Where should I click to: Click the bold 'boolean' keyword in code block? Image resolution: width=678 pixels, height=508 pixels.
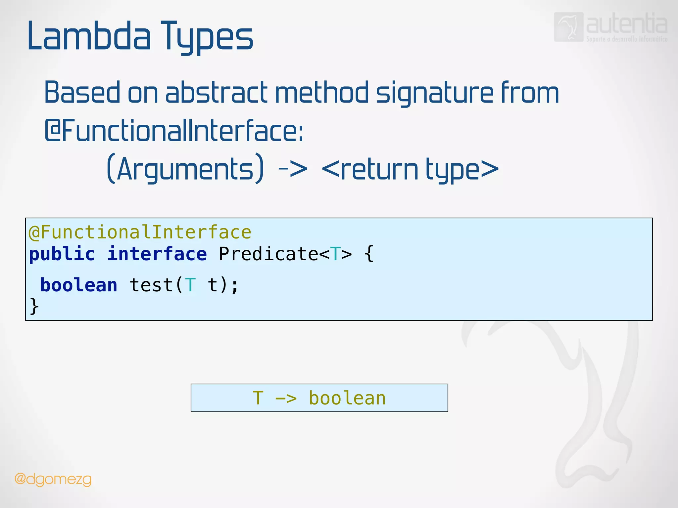point(79,285)
